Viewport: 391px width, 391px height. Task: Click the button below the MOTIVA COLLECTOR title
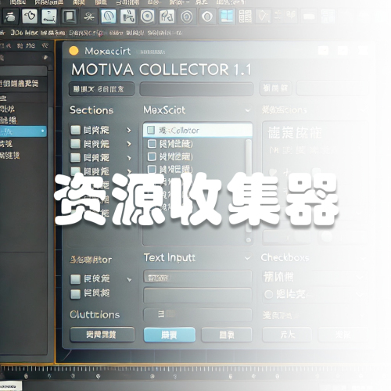(x=102, y=89)
